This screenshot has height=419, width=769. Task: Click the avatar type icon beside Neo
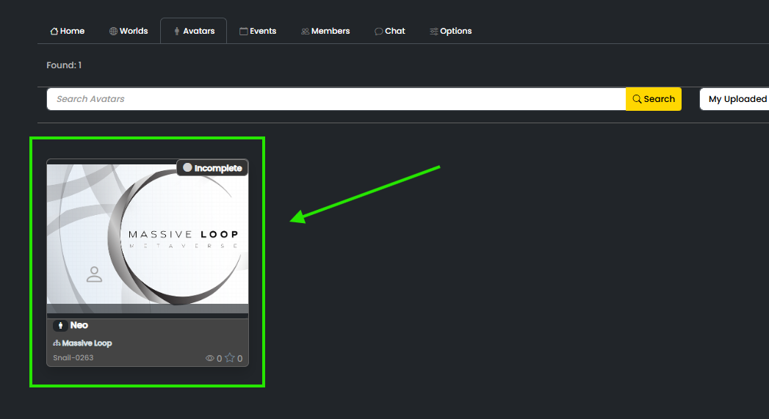pos(60,325)
